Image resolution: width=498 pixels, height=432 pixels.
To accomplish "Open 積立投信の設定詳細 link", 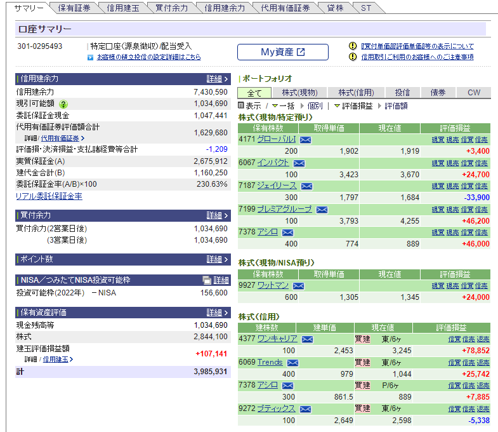I will [x=148, y=57].
